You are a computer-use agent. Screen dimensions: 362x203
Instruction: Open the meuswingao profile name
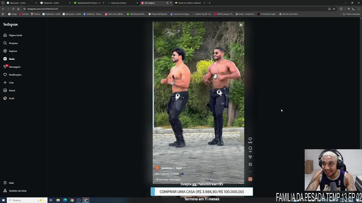click(x=167, y=168)
